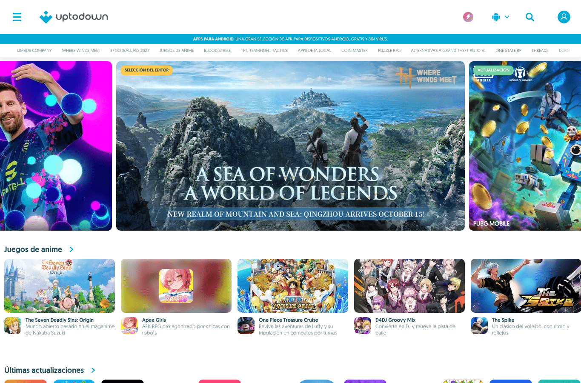This screenshot has width=581, height=383.
Task: Expand Últimas actualizaciones section arrow
Action: (x=93, y=370)
